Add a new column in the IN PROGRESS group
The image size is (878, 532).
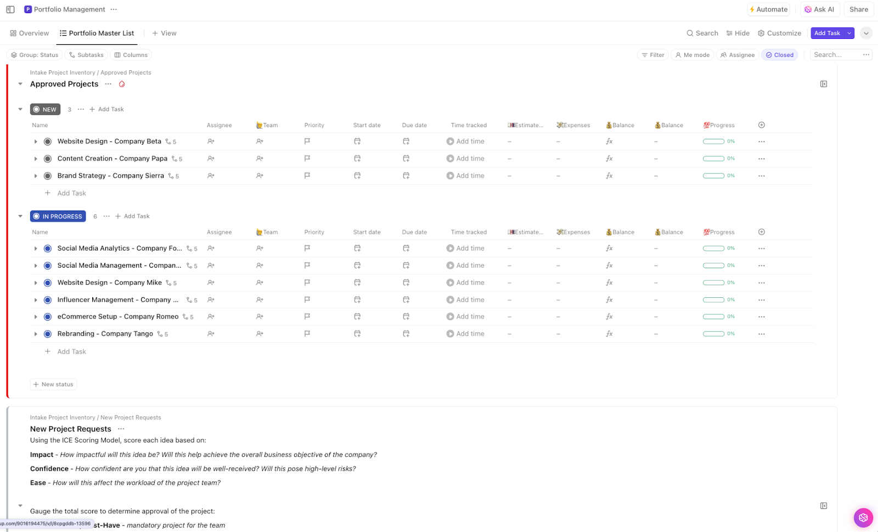click(762, 232)
